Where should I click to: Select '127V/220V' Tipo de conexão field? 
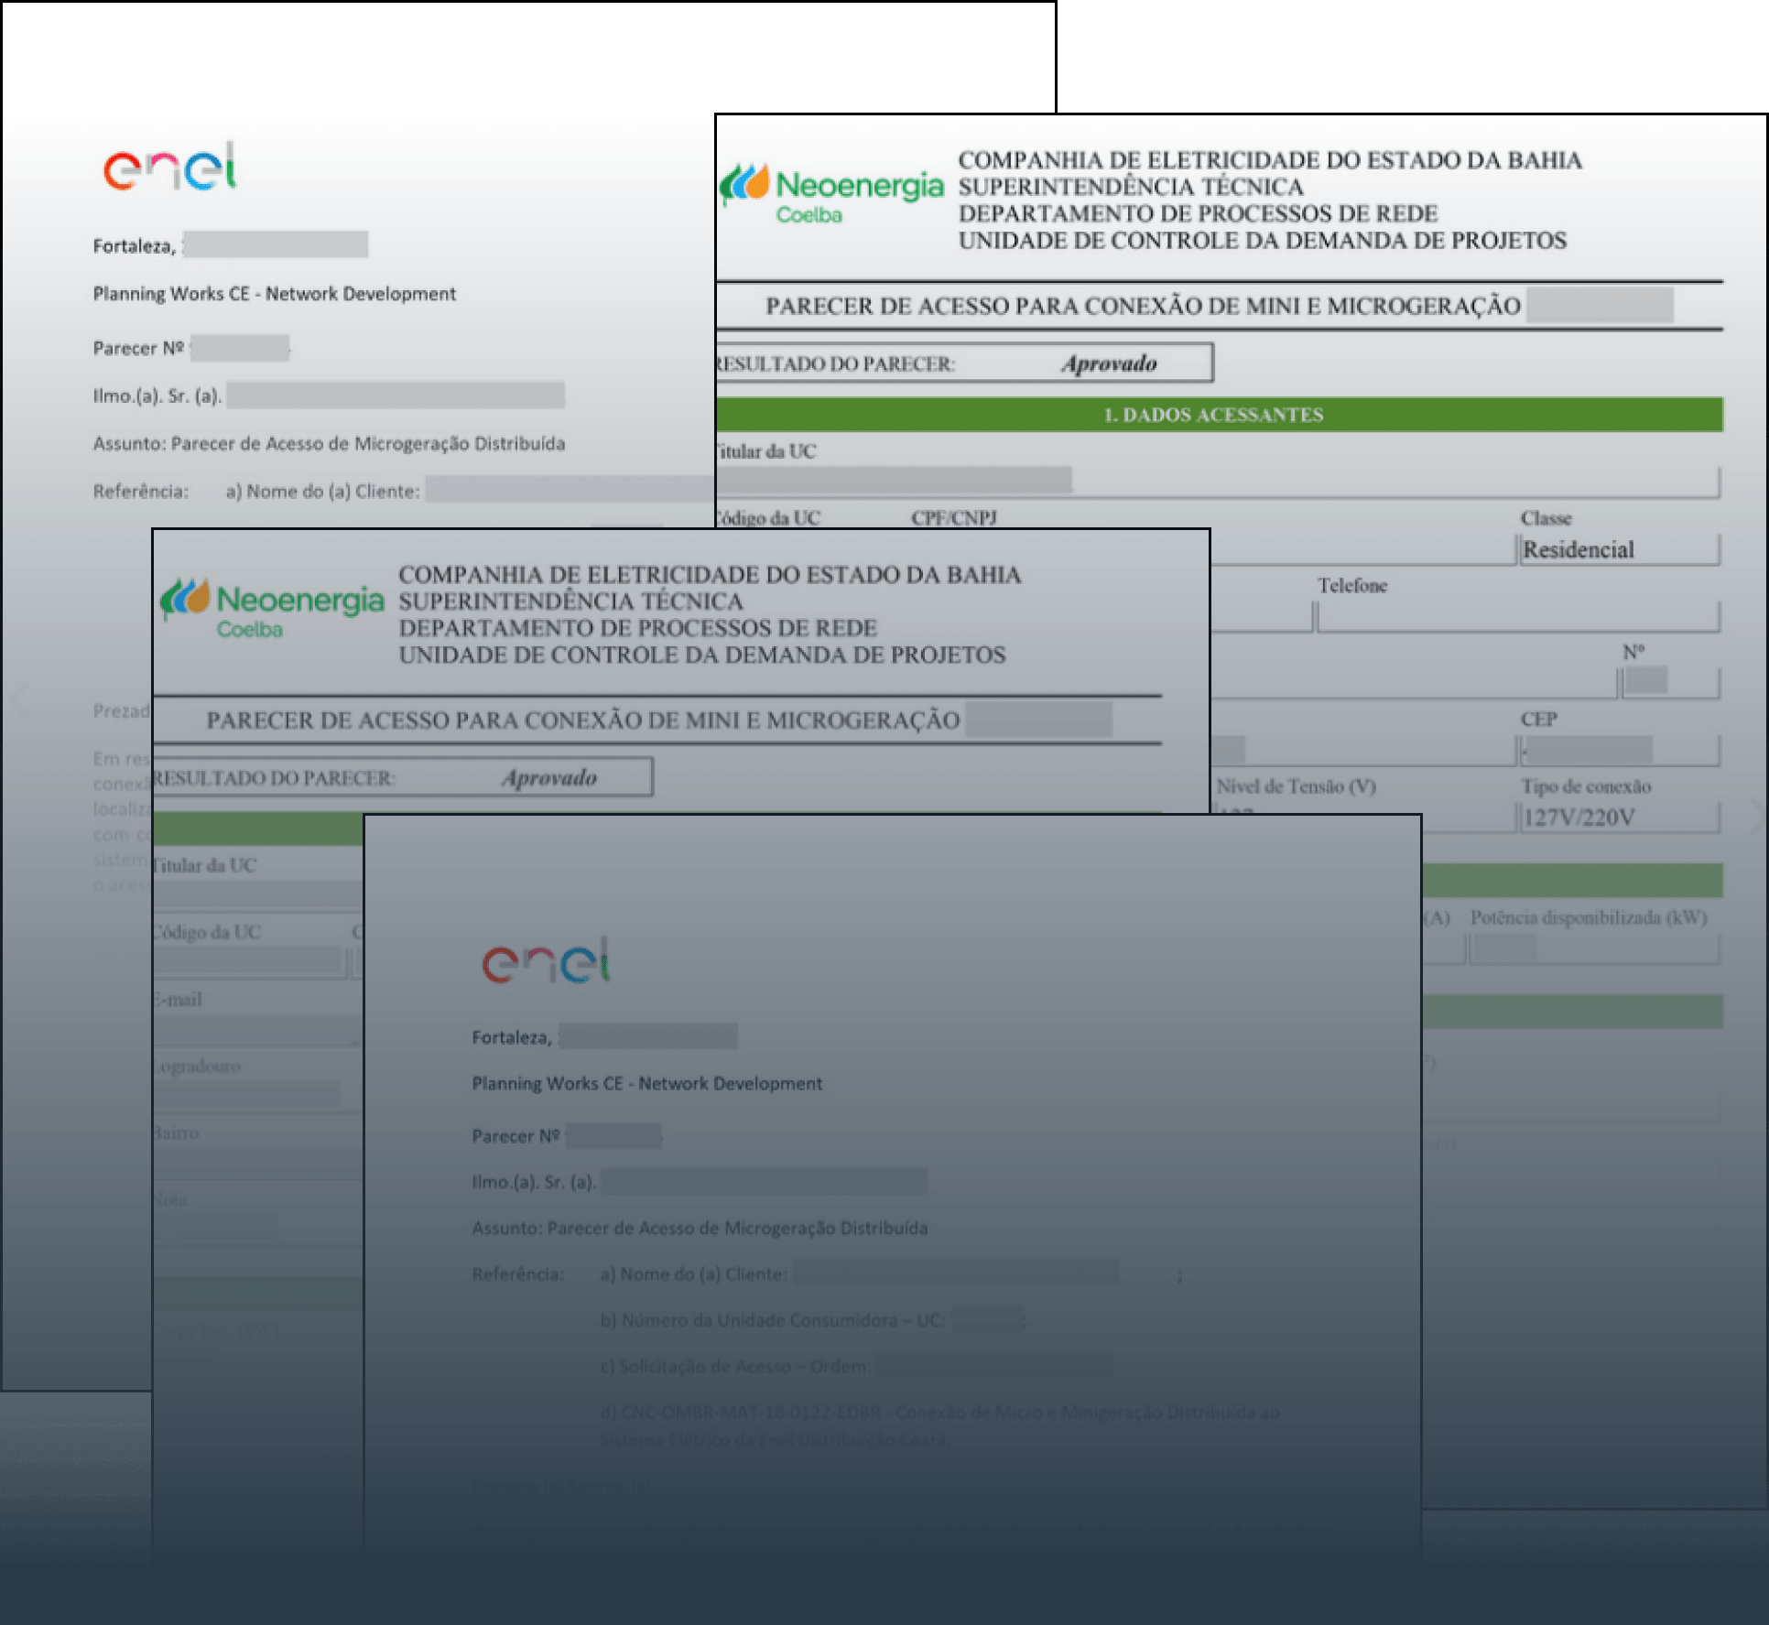pyautogui.click(x=1619, y=818)
